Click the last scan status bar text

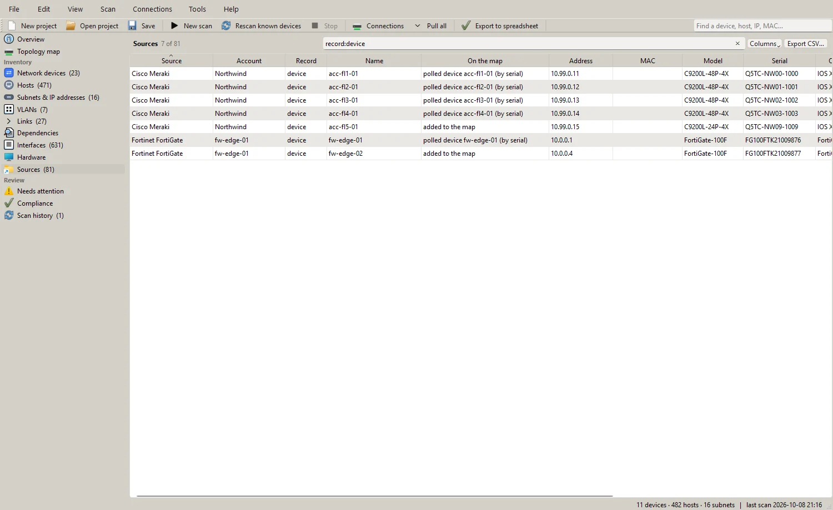pos(784,504)
